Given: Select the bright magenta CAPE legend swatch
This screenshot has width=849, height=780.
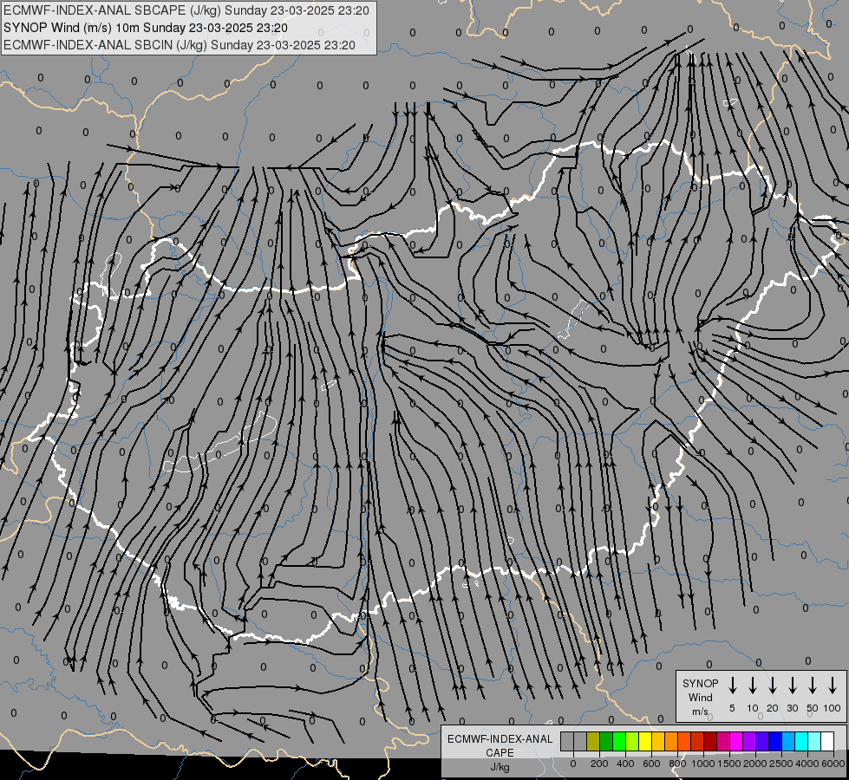Looking at the screenshot, I should [736, 741].
